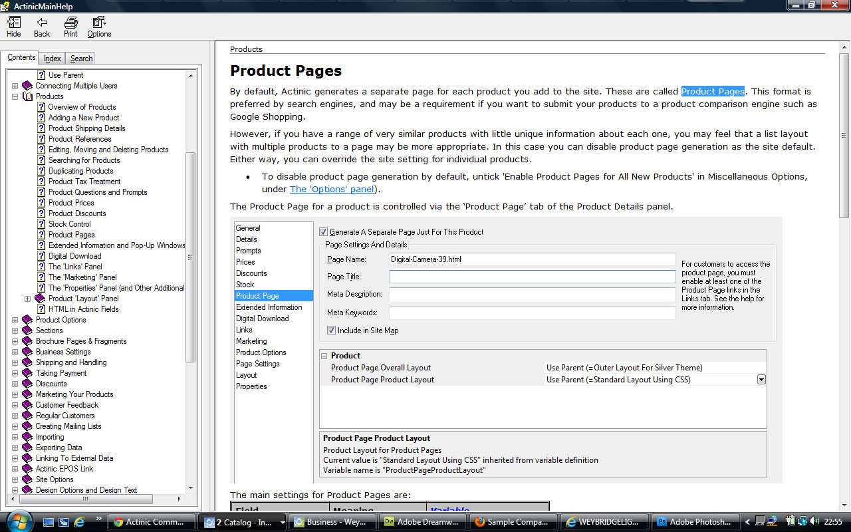The width and height of the screenshot is (851, 532).
Task: Click the book icon next to Sections
Action: pyautogui.click(x=27, y=331)
